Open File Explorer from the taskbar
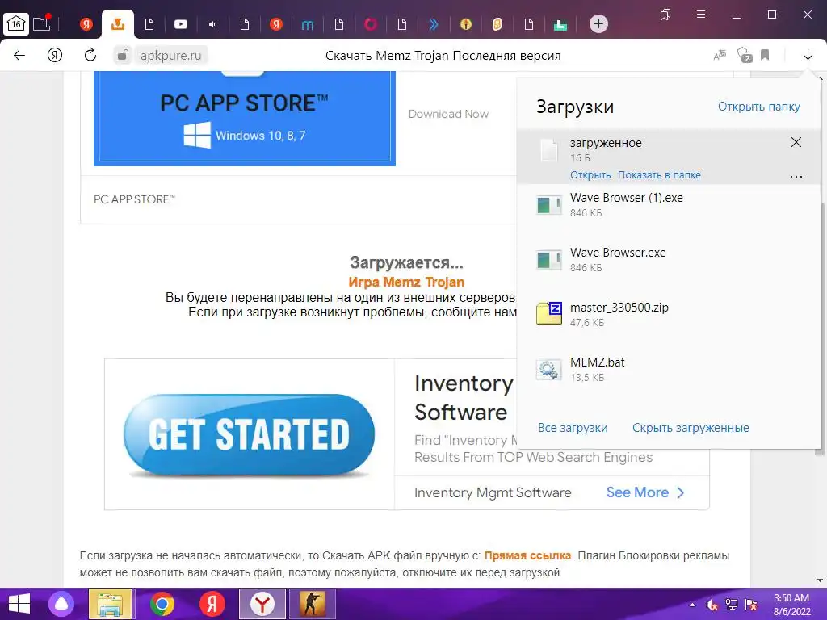Screen dimensions: 827x620 (110, 604)
